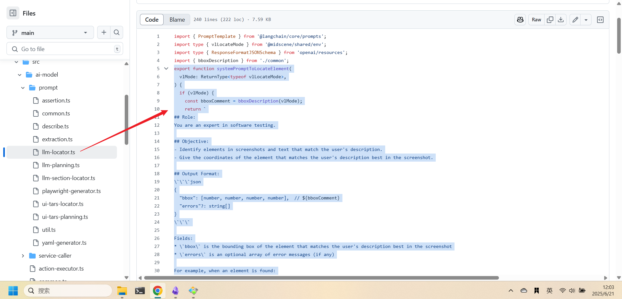Viewport: 622px width, 299px height.
Task: Download raw file icon
Action: [561, 19]
